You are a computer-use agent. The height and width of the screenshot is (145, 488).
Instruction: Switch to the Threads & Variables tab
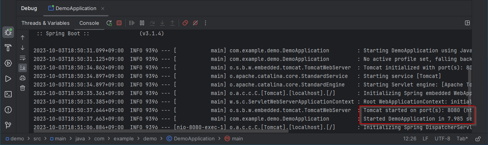click(46, 23)
